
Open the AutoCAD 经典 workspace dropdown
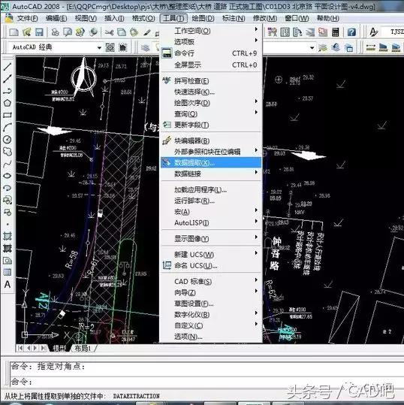(x=56, y=47)
